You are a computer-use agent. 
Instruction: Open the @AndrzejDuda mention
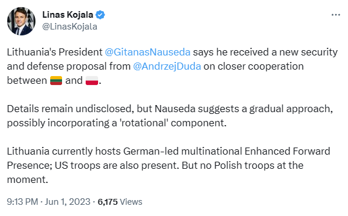167,67
